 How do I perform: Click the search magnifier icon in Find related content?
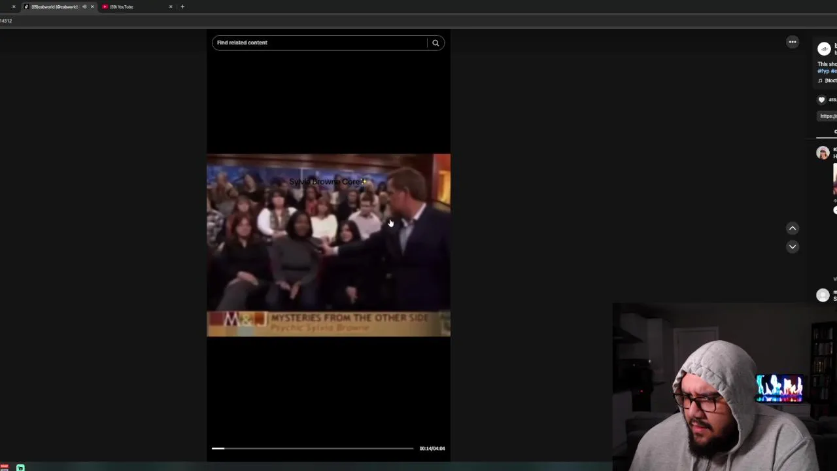point(436,43)
